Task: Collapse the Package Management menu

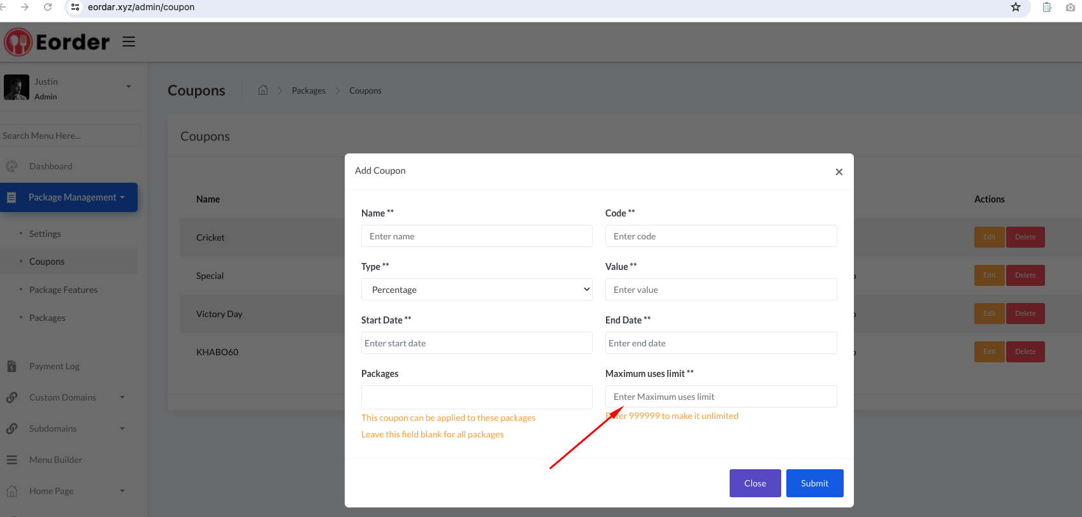Action: coord(69,197)
